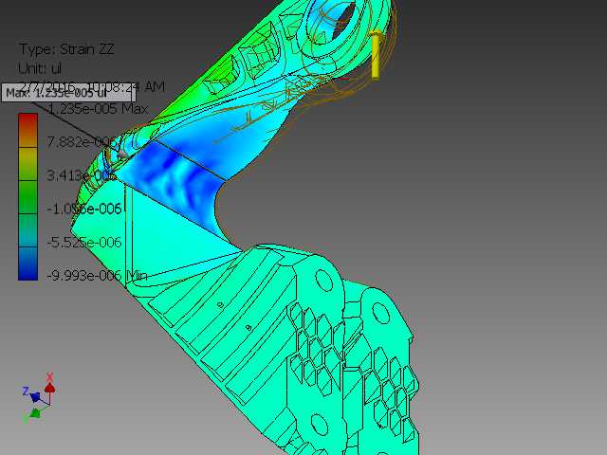Click the green Y axis arrow of the triad
607x455 pixels.
(x=35, y=413)
